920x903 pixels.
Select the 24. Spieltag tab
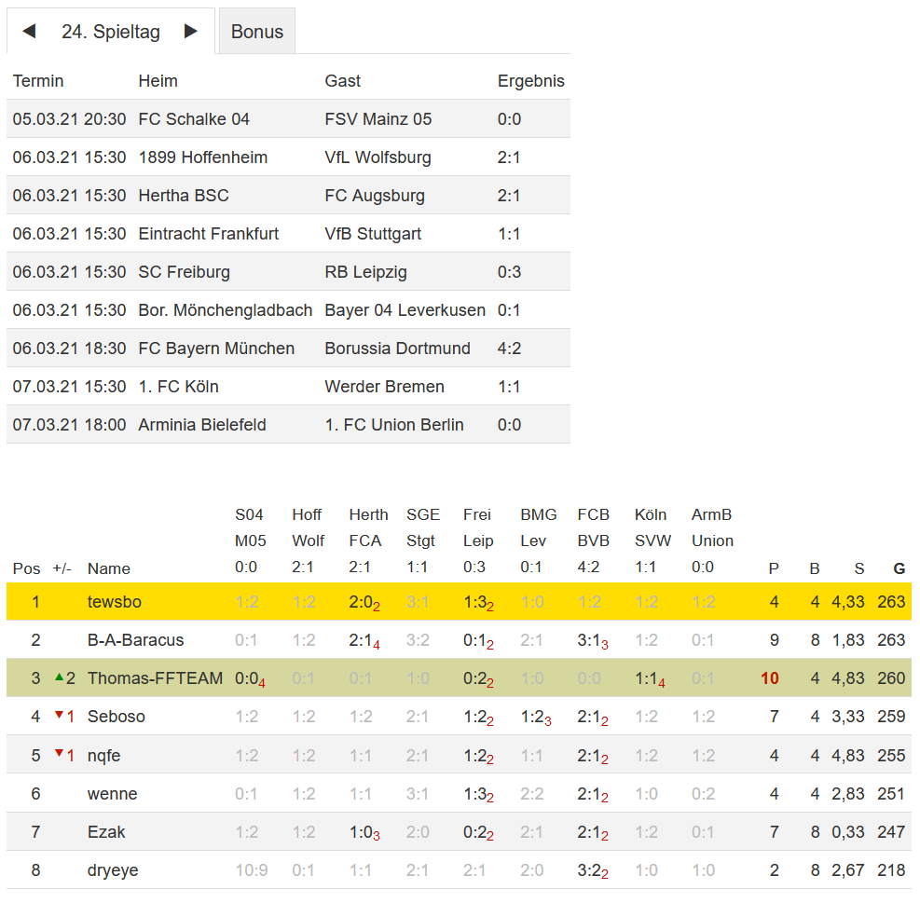click(x=110, y=32)
